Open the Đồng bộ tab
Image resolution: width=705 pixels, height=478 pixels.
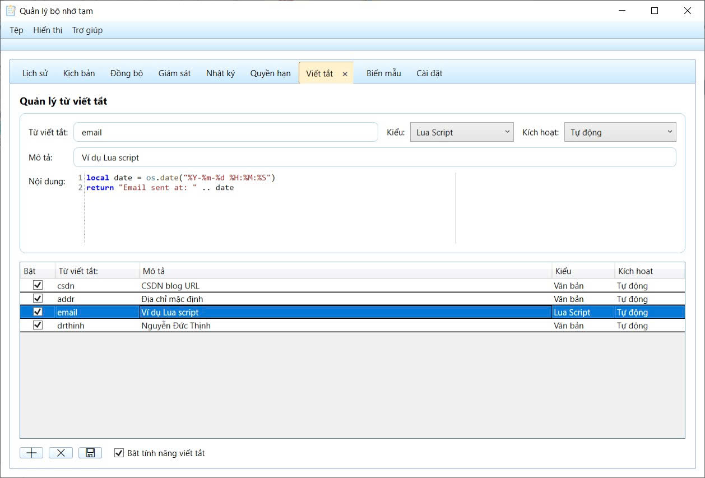127,73
